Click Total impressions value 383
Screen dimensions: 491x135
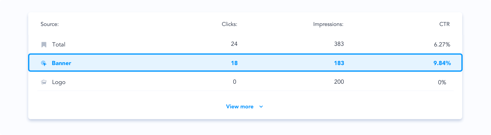pyautogui.click(x=339, y=44)
